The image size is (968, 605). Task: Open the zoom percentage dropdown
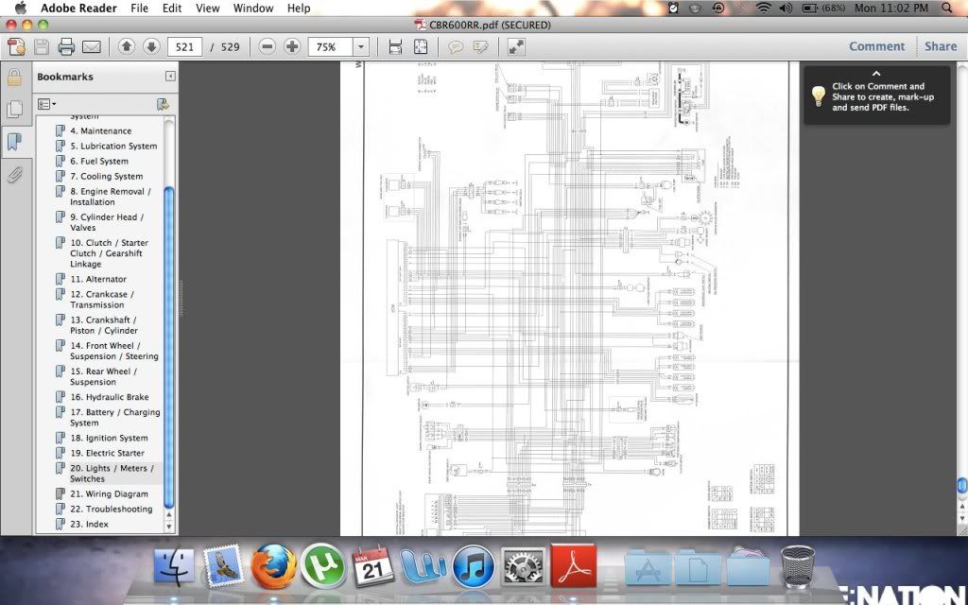[361, 46]
